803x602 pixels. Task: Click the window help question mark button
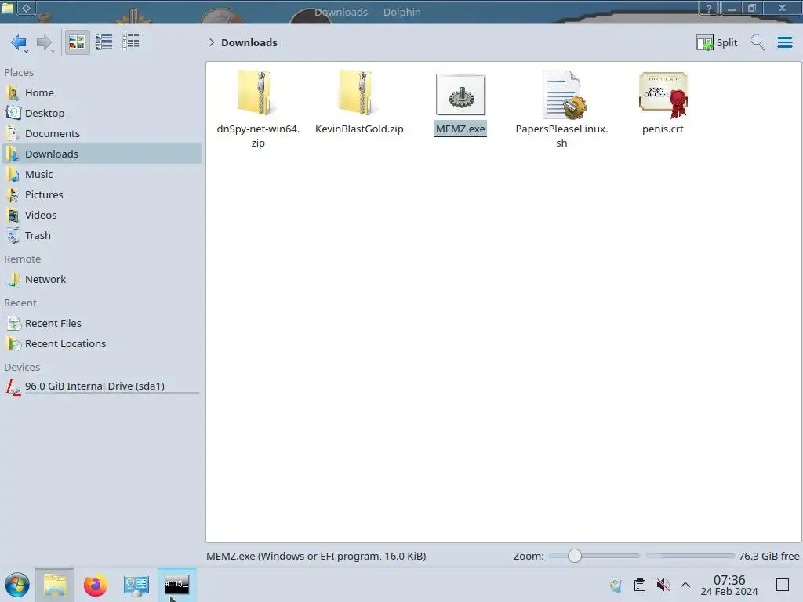[709, 8]
